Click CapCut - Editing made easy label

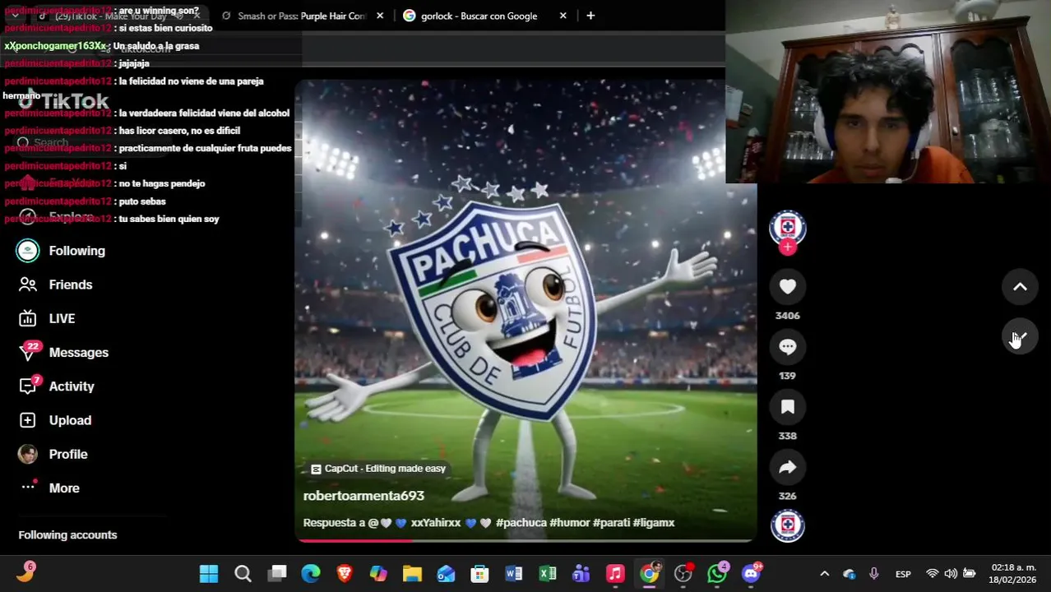pos(378,469)
